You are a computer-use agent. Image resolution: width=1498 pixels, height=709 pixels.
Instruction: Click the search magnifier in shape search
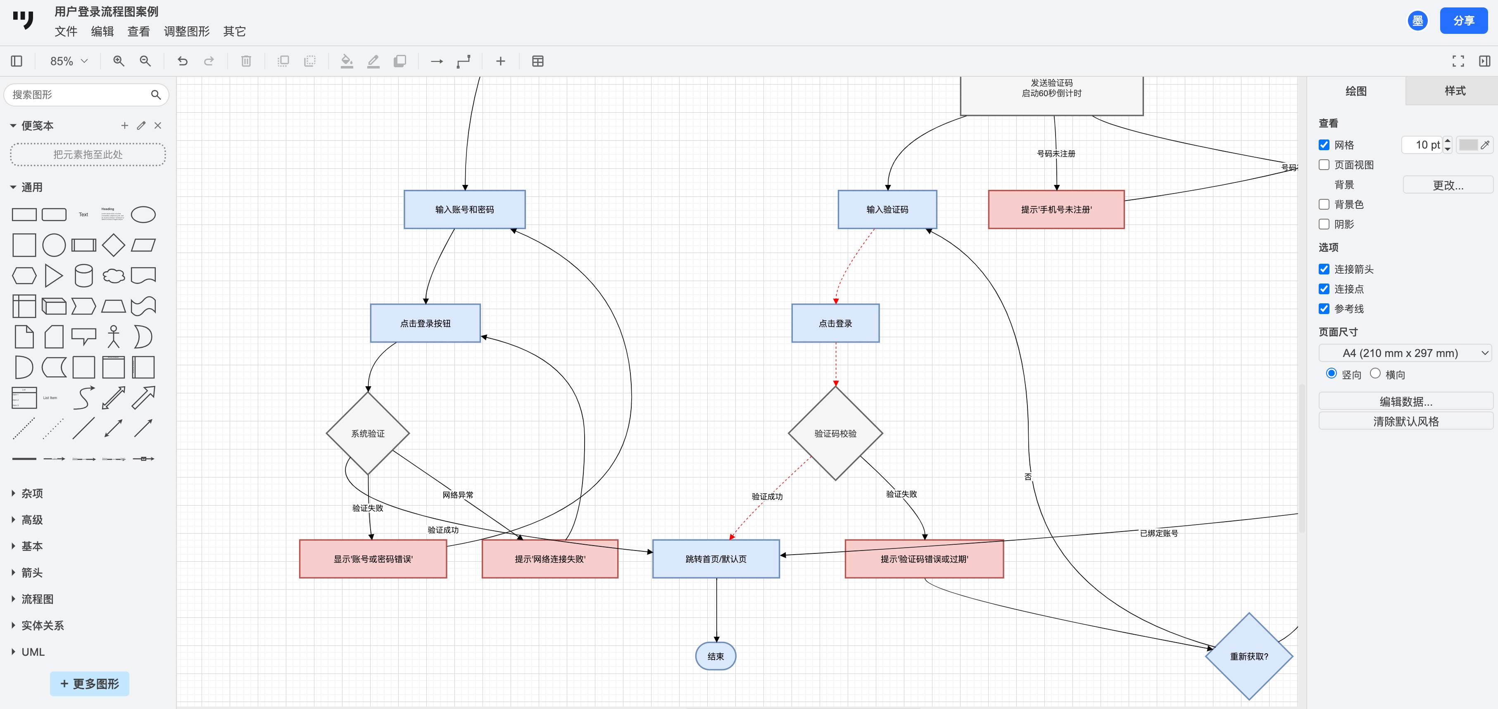[156, 95]
